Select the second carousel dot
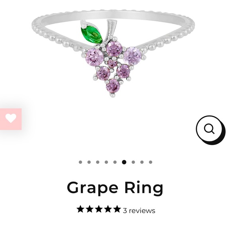 point(89,162)
